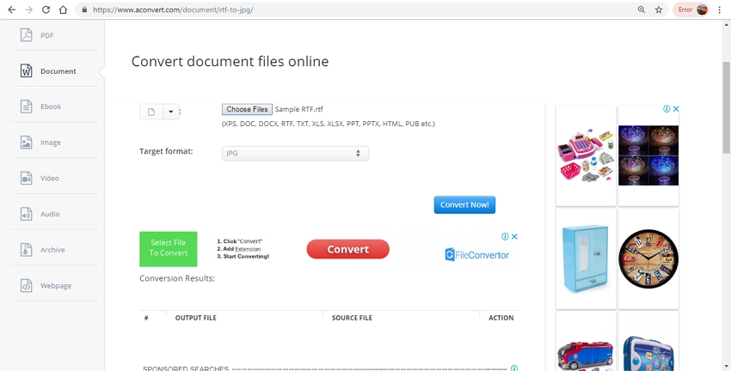
Task: Select the Archive icon in sidebar
Action: click(26, 250)
